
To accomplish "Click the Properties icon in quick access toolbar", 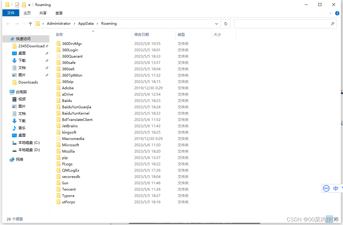I will [17, 5].
